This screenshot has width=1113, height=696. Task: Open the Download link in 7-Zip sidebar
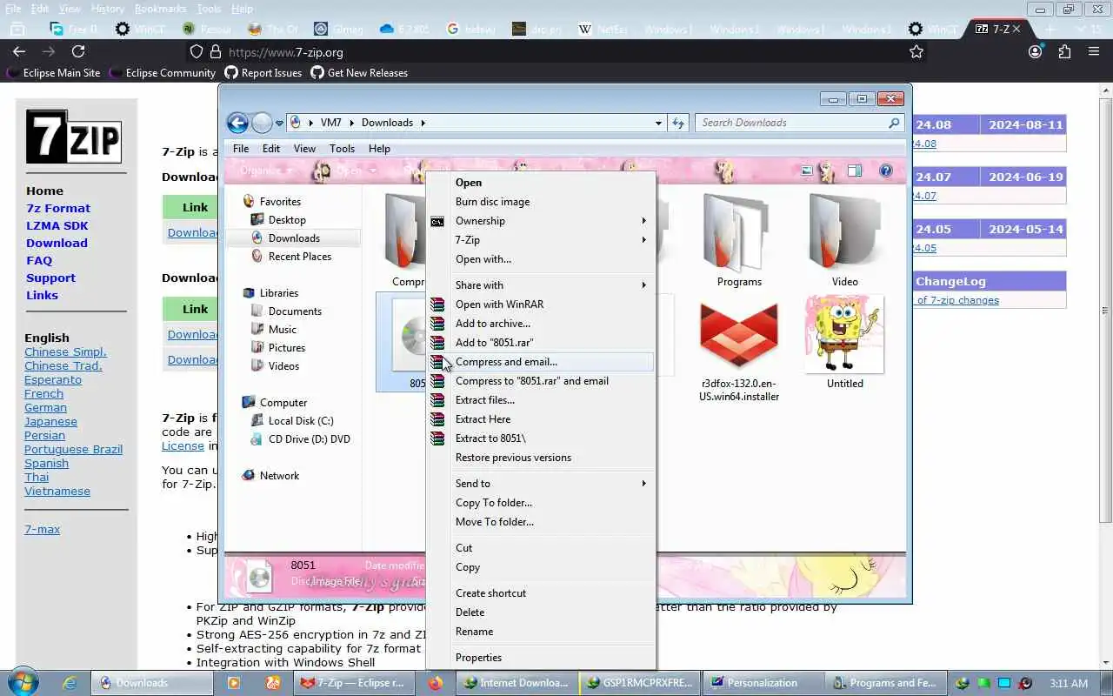coord(57,243)
